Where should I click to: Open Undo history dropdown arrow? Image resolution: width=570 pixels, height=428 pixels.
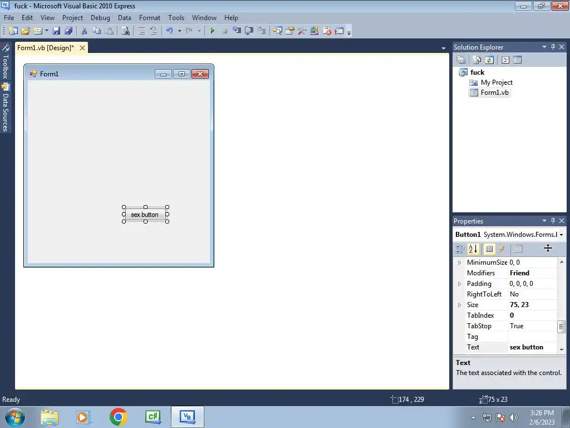180,31
